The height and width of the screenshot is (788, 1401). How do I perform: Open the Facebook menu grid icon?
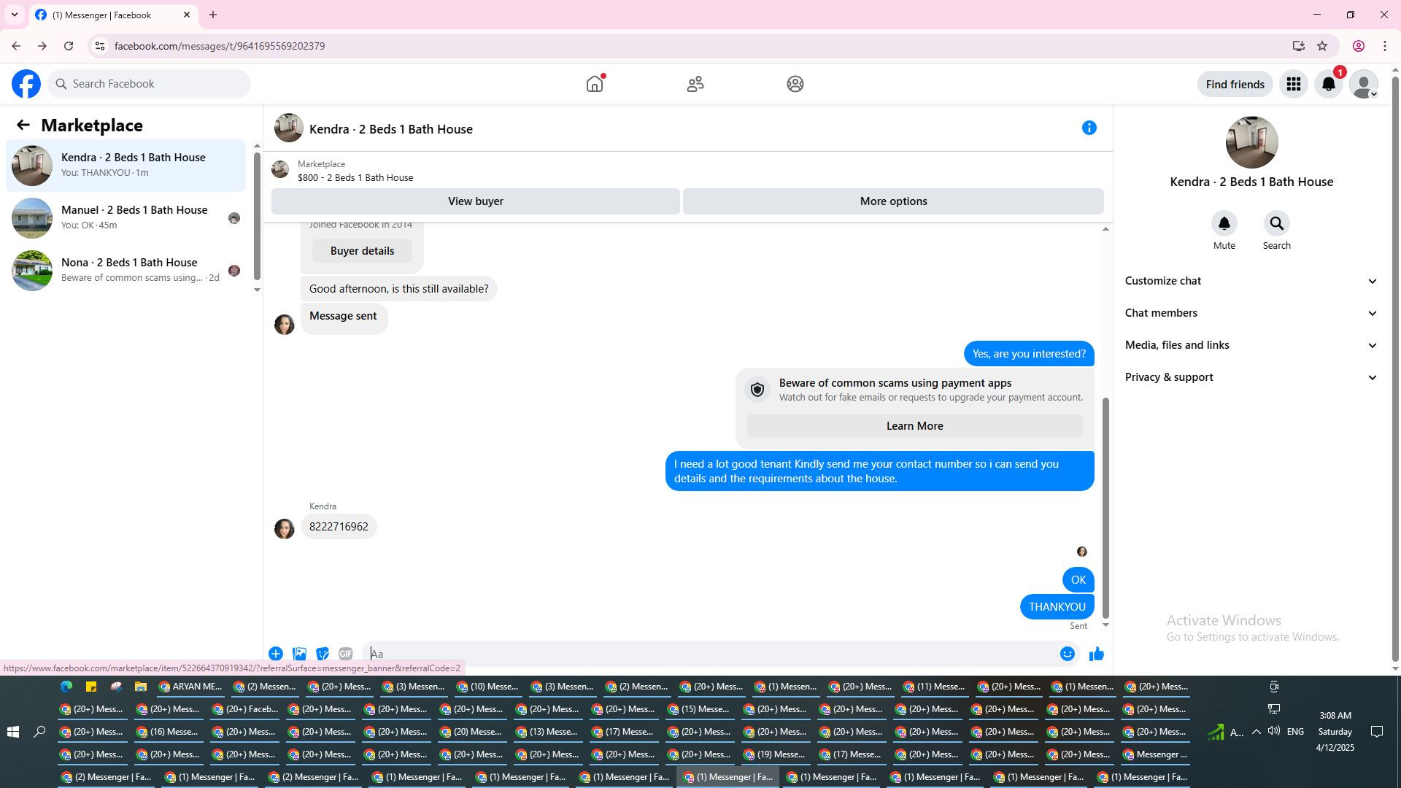1294,84
